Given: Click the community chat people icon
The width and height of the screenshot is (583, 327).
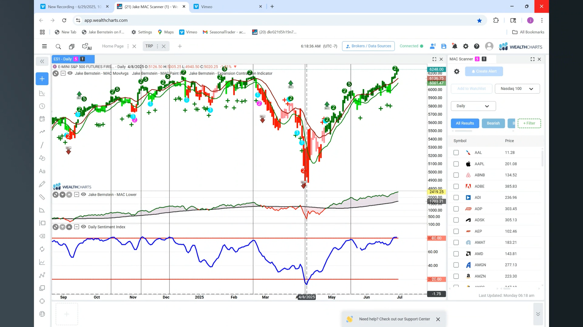Looking at the screenshot, I should point(433,46).
